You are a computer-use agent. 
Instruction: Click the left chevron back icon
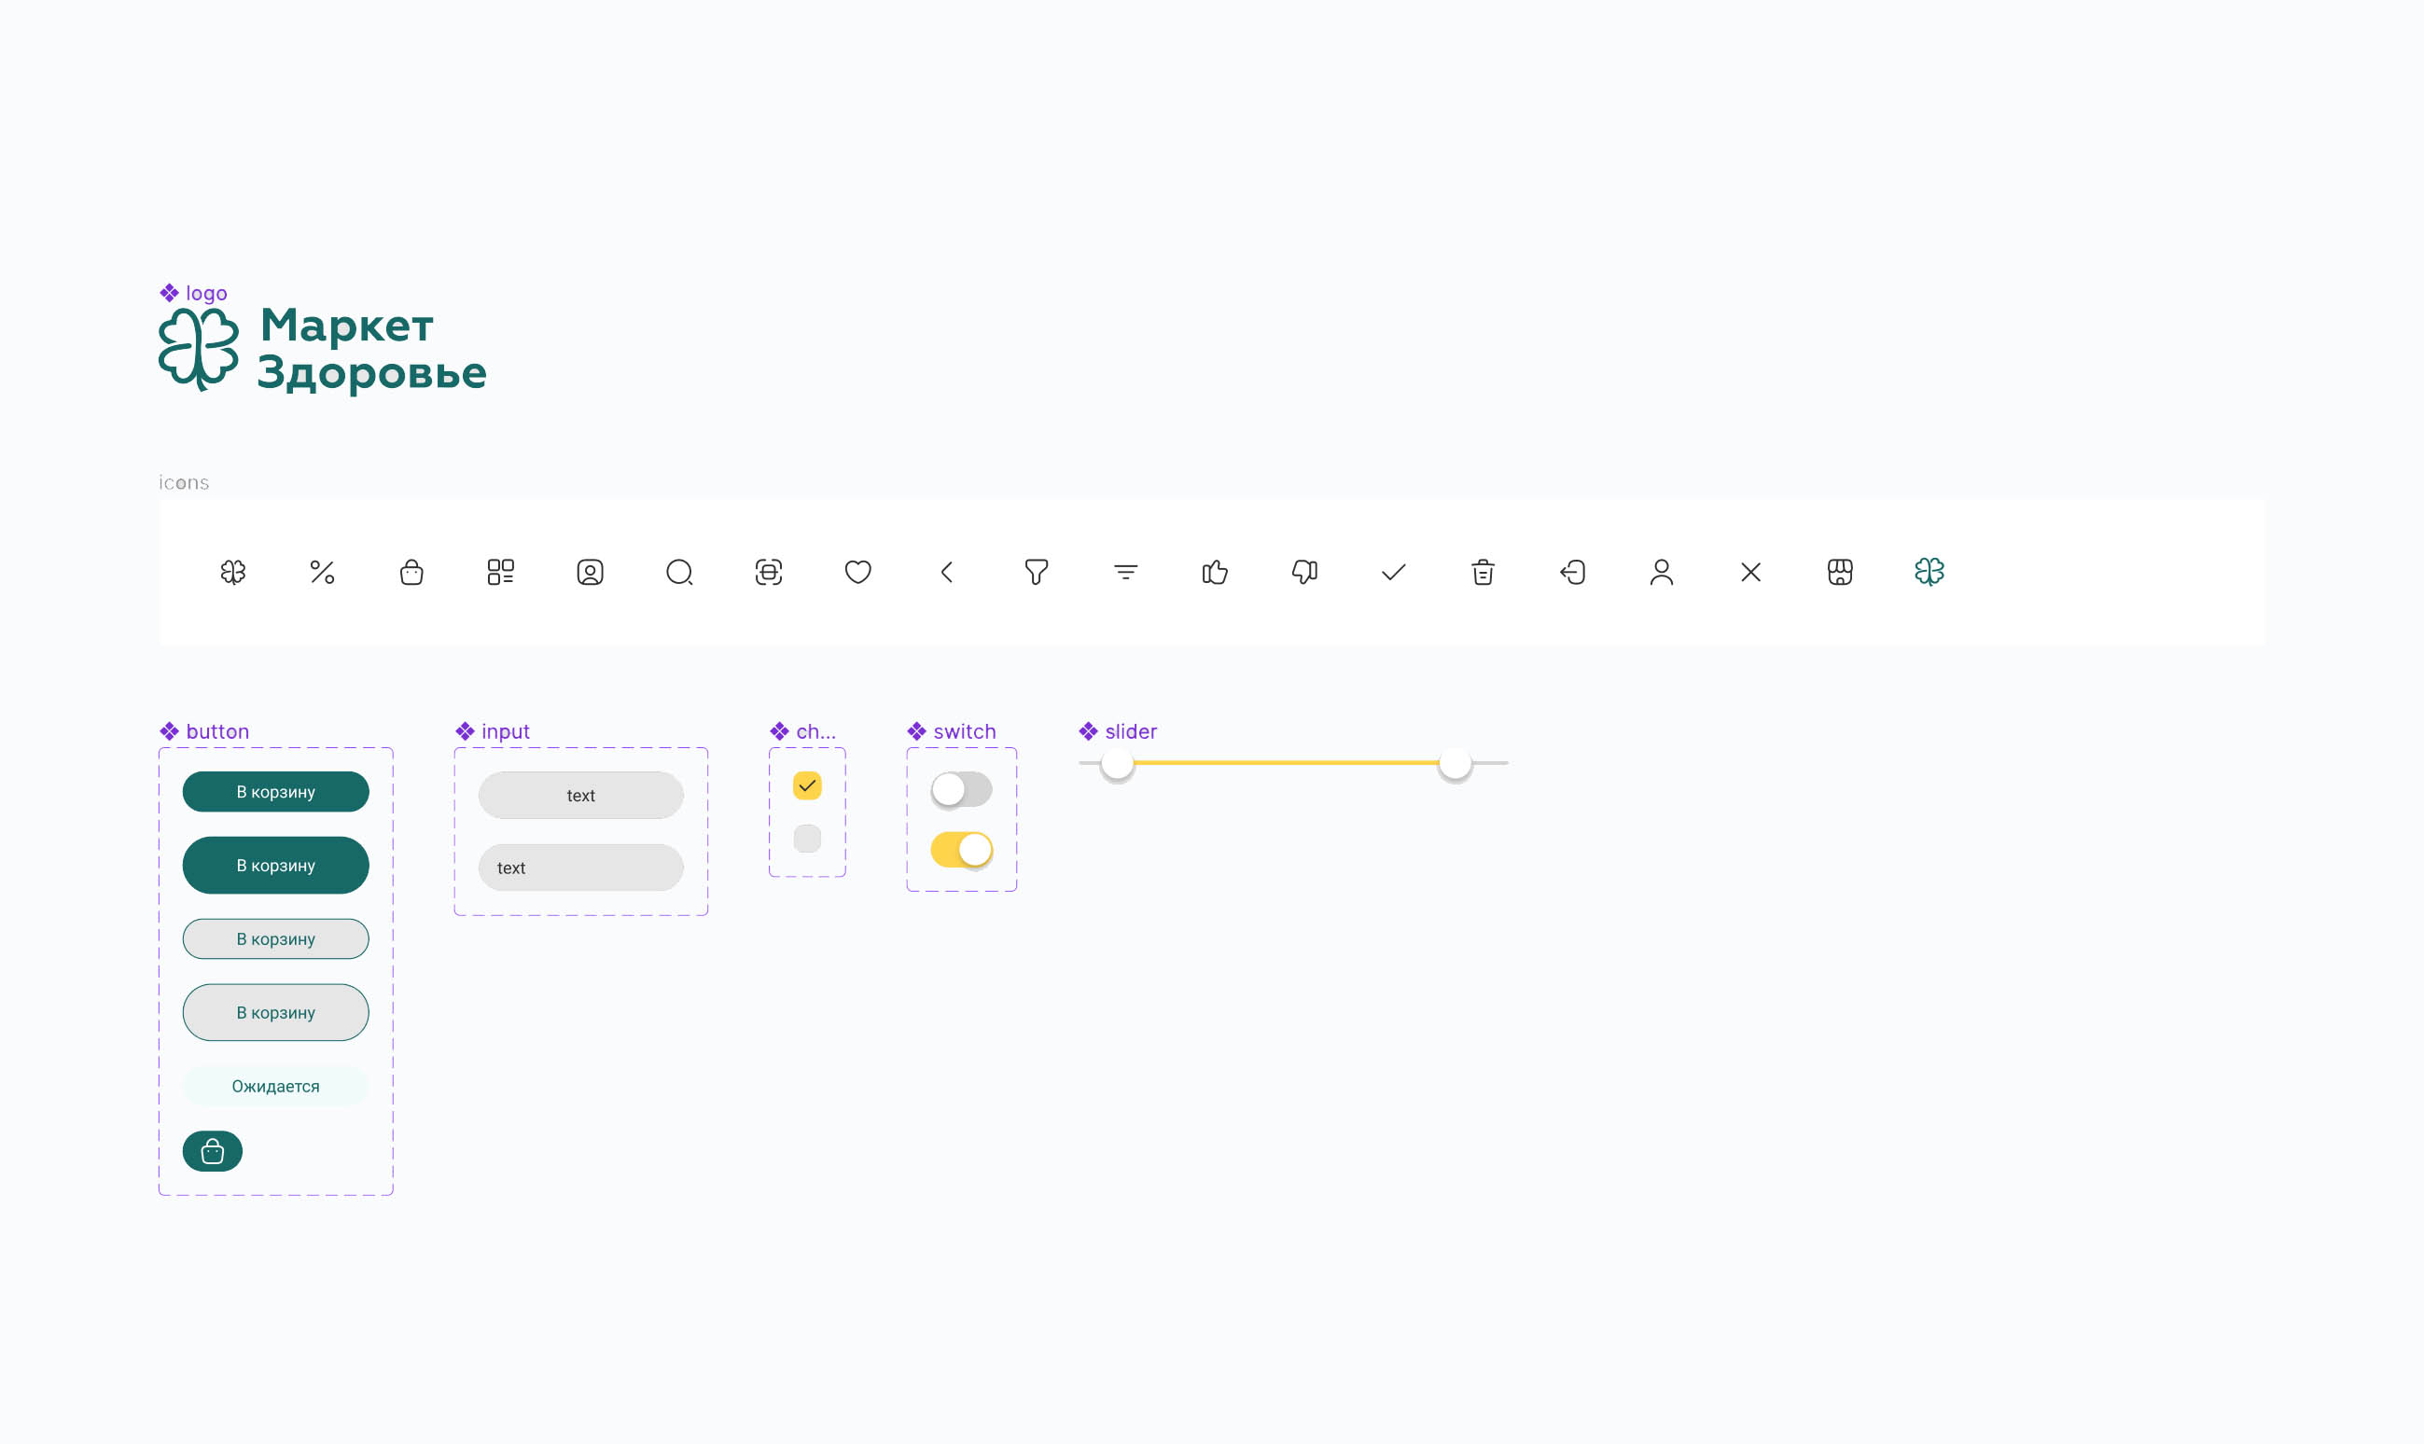(x=947, y=572)
